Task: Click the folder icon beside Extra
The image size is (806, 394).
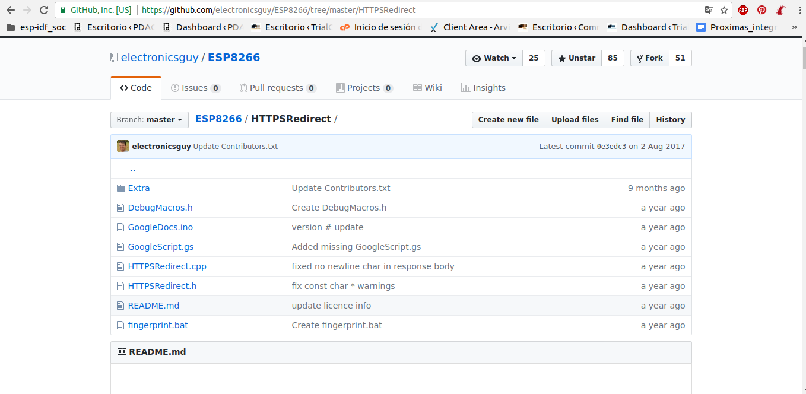Action: tap(121, 188)
